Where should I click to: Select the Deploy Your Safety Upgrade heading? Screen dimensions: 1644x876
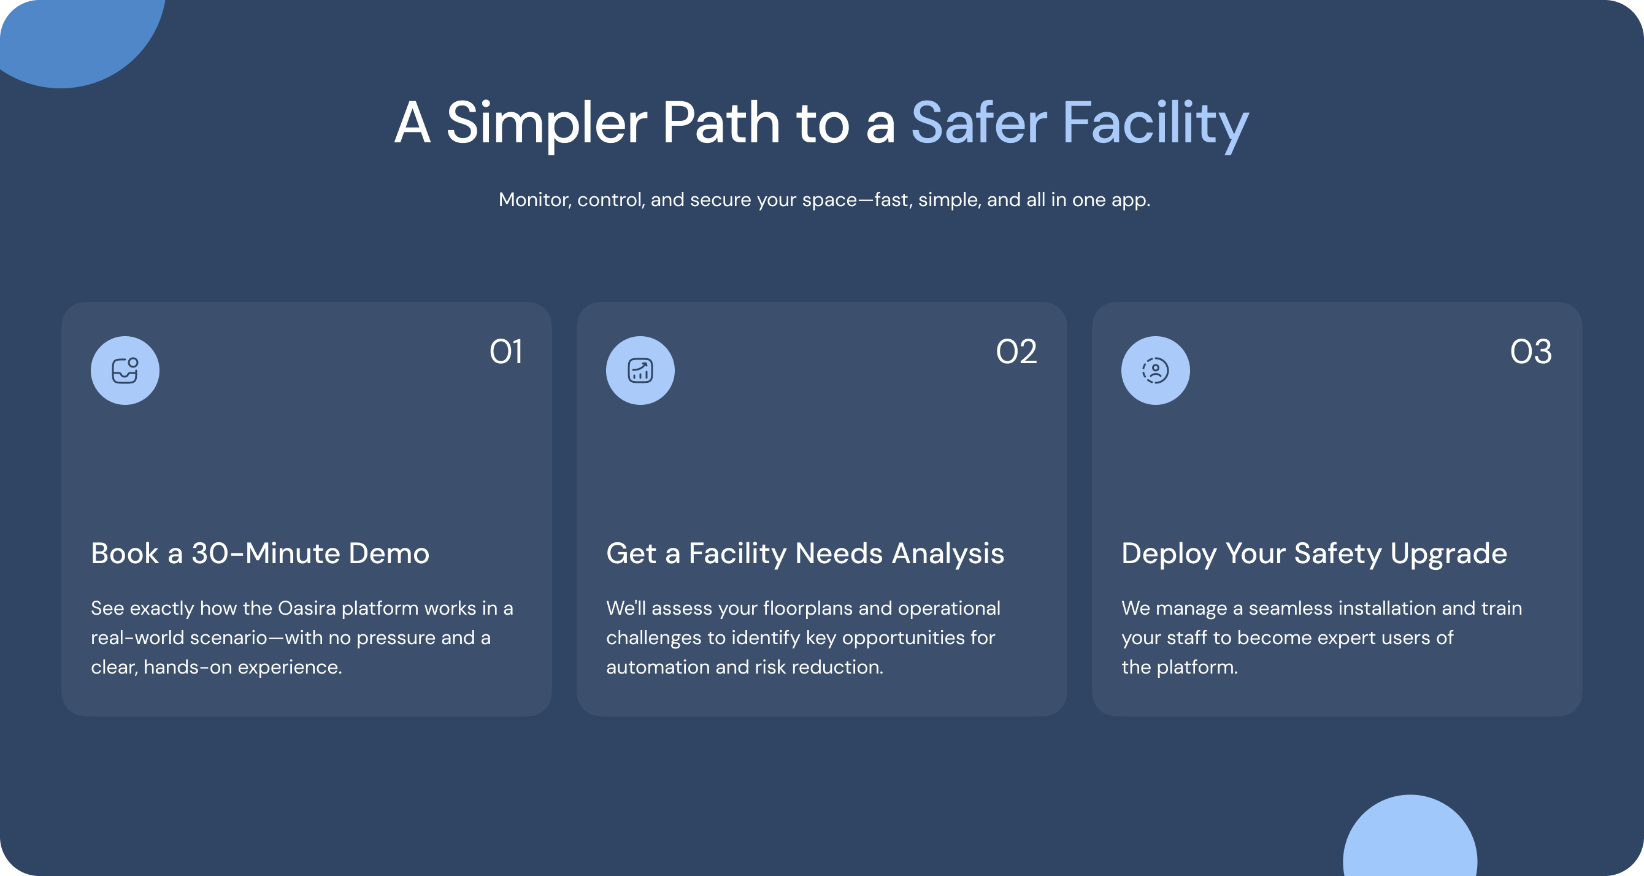[x=1314, y=553]
